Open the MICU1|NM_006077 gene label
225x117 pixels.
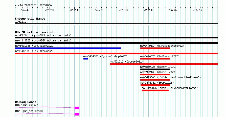27,105
